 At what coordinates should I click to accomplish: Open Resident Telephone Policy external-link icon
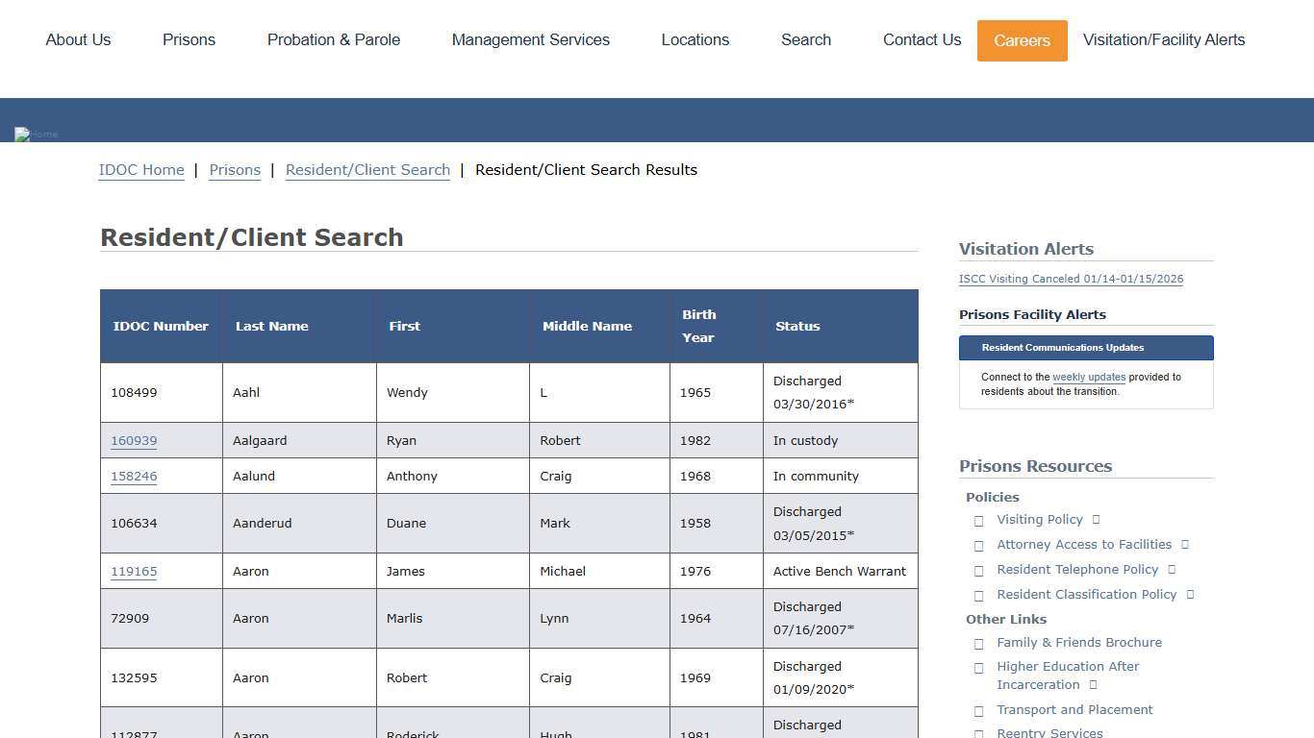coord(1172,569)
